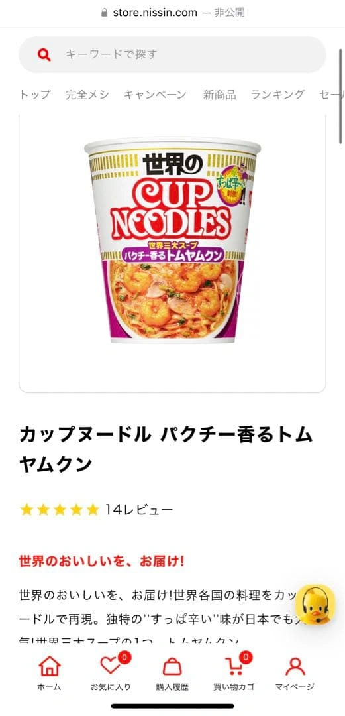Go to the 新商品 tab
Image resolution: width=345 pixels, height=716 pixels.
pyautogui.click(x=219, y=95)
